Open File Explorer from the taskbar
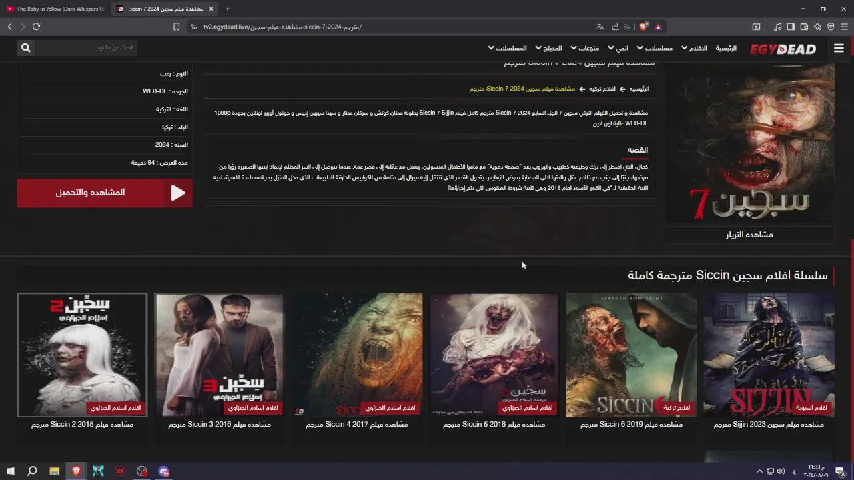Image resolution: width=854 pixels, height=480 pixels. 55,471
